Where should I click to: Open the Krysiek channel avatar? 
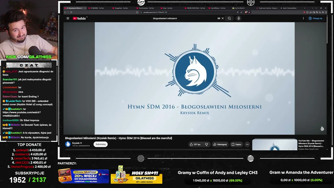(68, 144)
